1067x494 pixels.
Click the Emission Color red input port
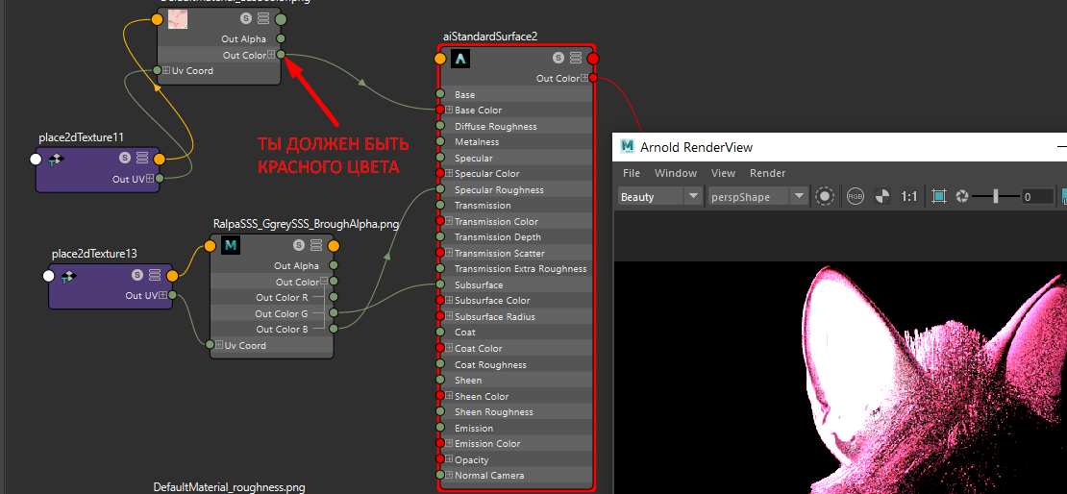[x=440, y=444]
